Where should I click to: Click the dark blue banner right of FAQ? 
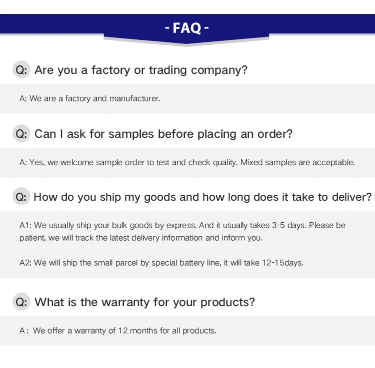click(322, 24)
